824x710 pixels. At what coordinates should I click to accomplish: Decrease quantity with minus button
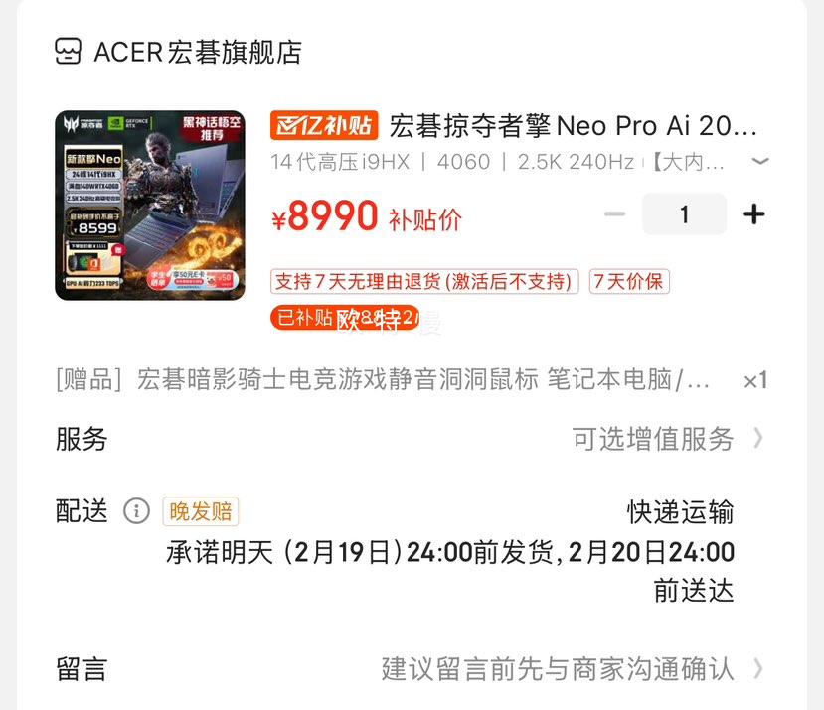point(615,213)
